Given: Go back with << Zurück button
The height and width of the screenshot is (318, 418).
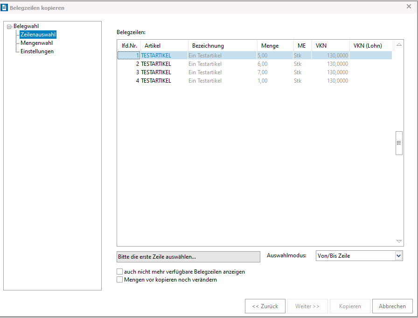Looking at the screenshot, I should [265, 306].
